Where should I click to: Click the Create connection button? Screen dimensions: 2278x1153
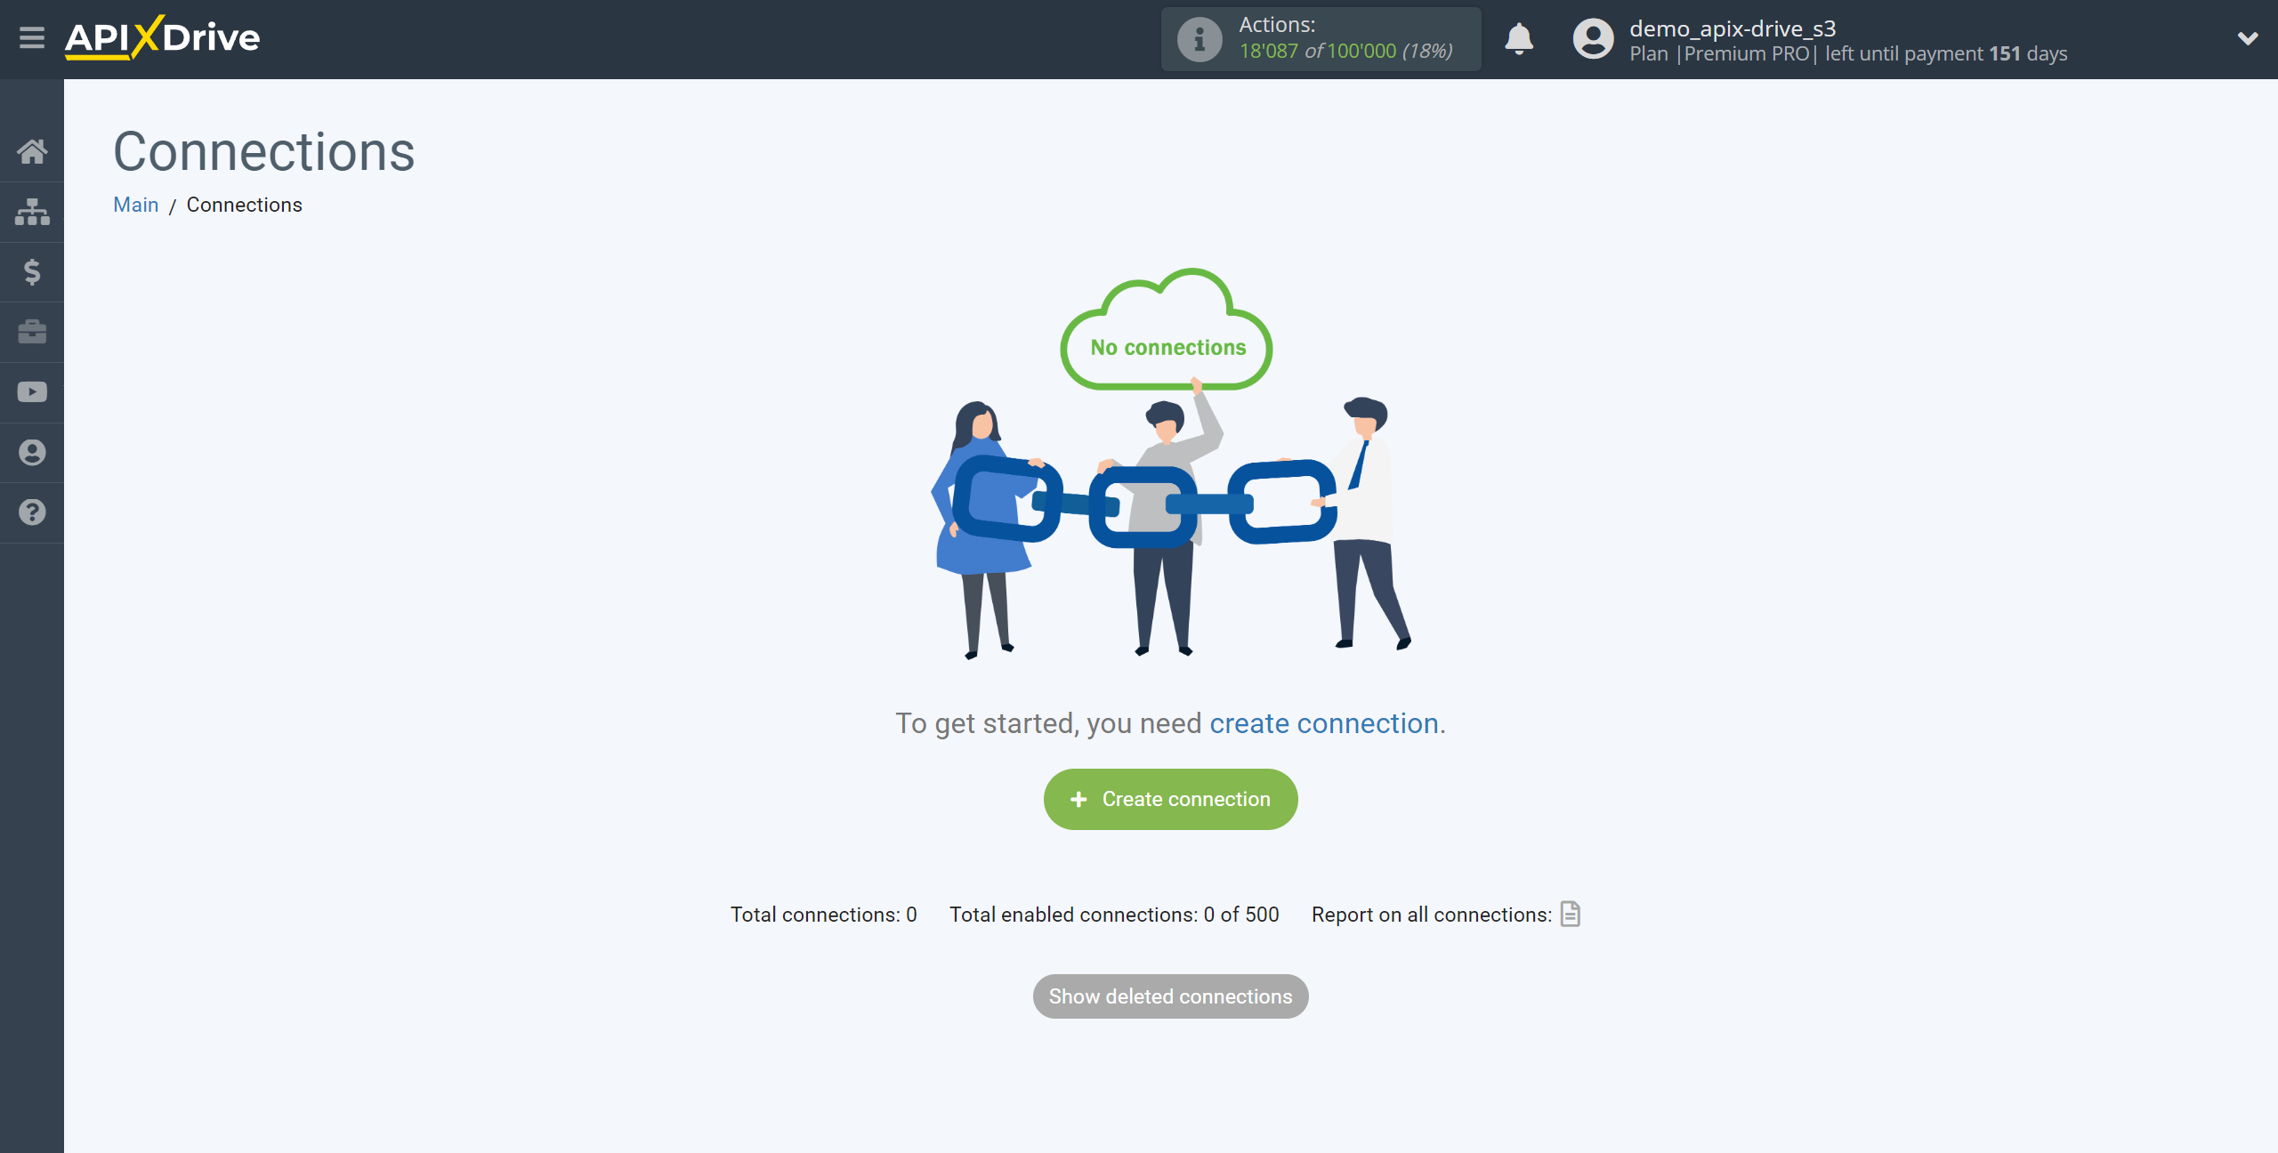click(x=1169, y=799)
